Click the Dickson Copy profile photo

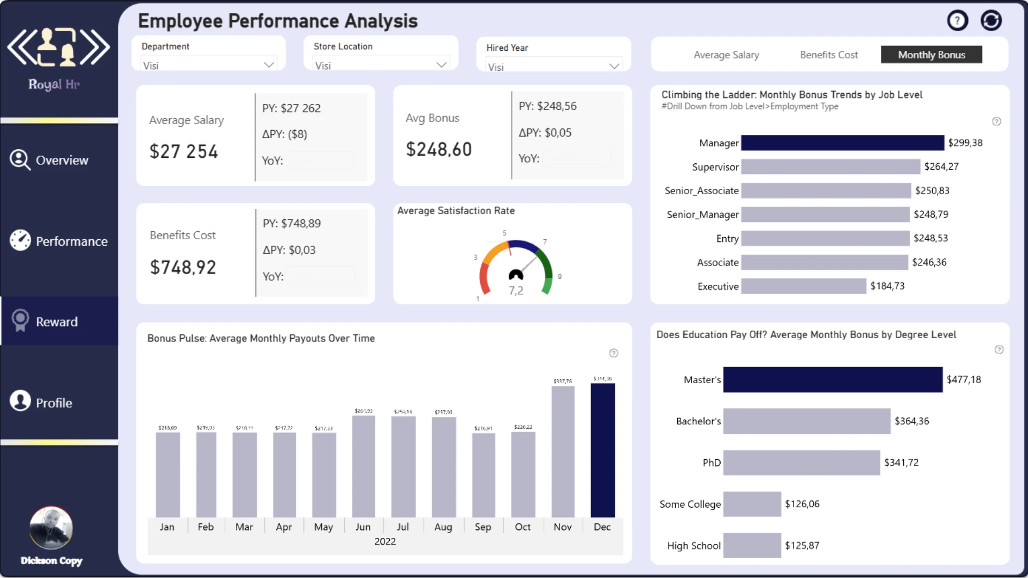pos(51,528)
